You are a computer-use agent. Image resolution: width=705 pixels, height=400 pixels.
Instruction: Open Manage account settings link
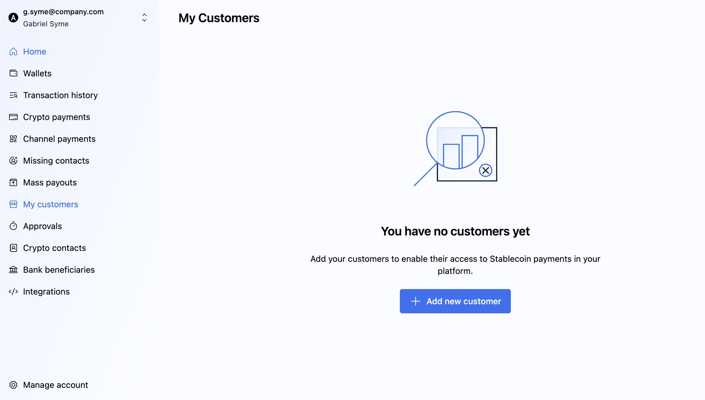point(56,385)
